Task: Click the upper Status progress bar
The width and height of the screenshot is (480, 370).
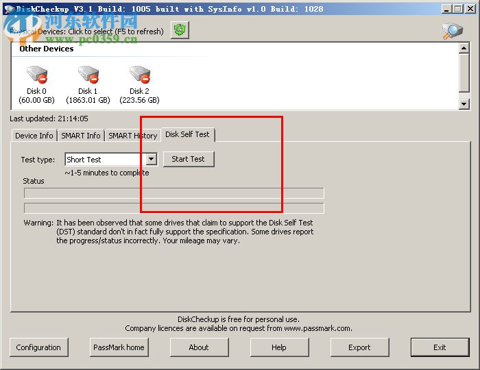Action: click(x=174, y=193)
